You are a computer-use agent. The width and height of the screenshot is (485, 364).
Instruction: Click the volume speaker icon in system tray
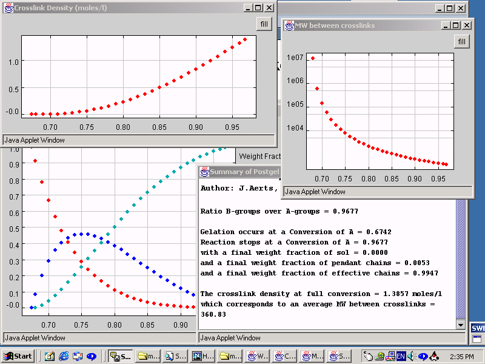[x=412, y=356]
